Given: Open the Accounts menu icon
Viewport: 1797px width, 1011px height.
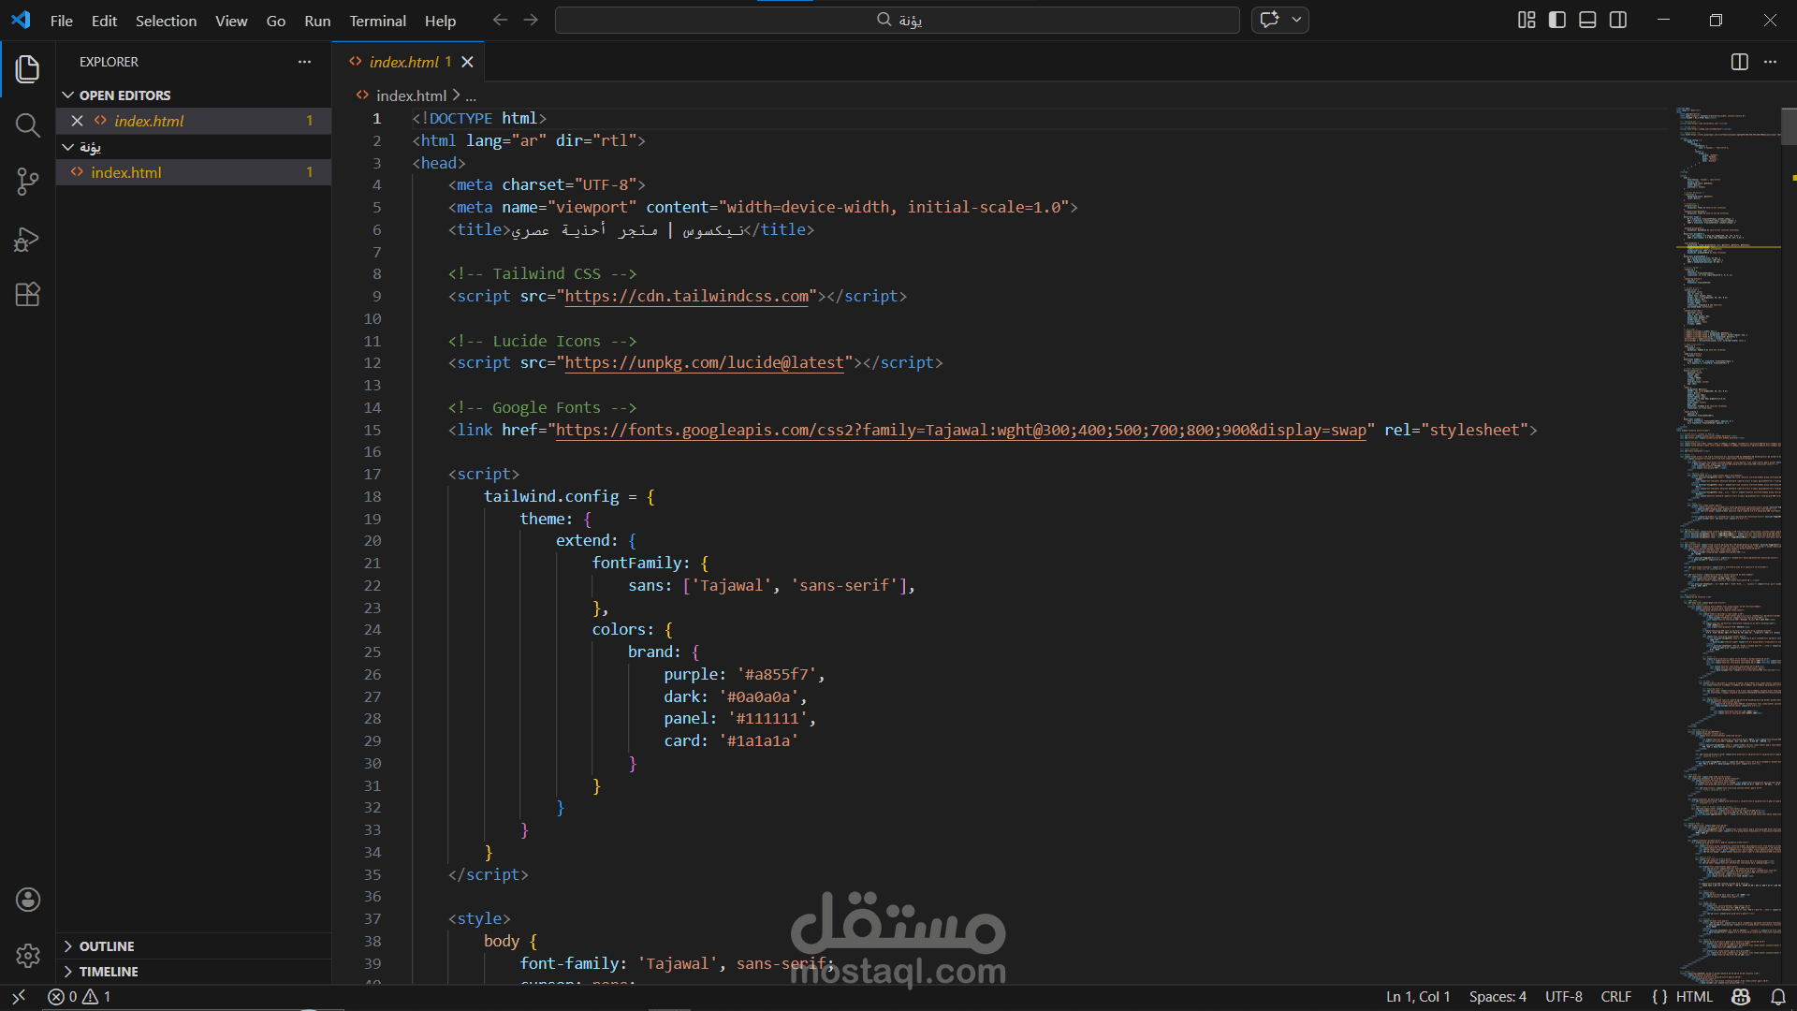Looking at the screenshot, I should pos(27,900).
